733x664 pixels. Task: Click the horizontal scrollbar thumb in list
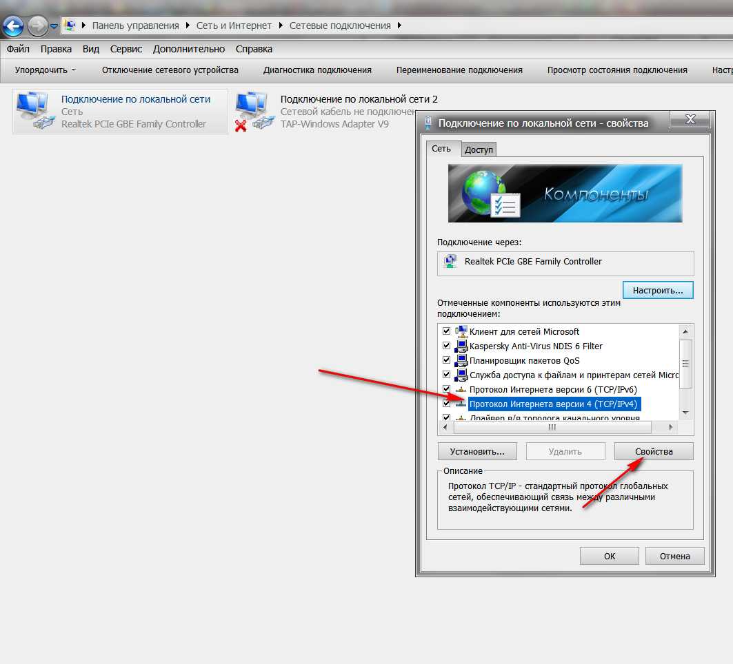[552, 427]
